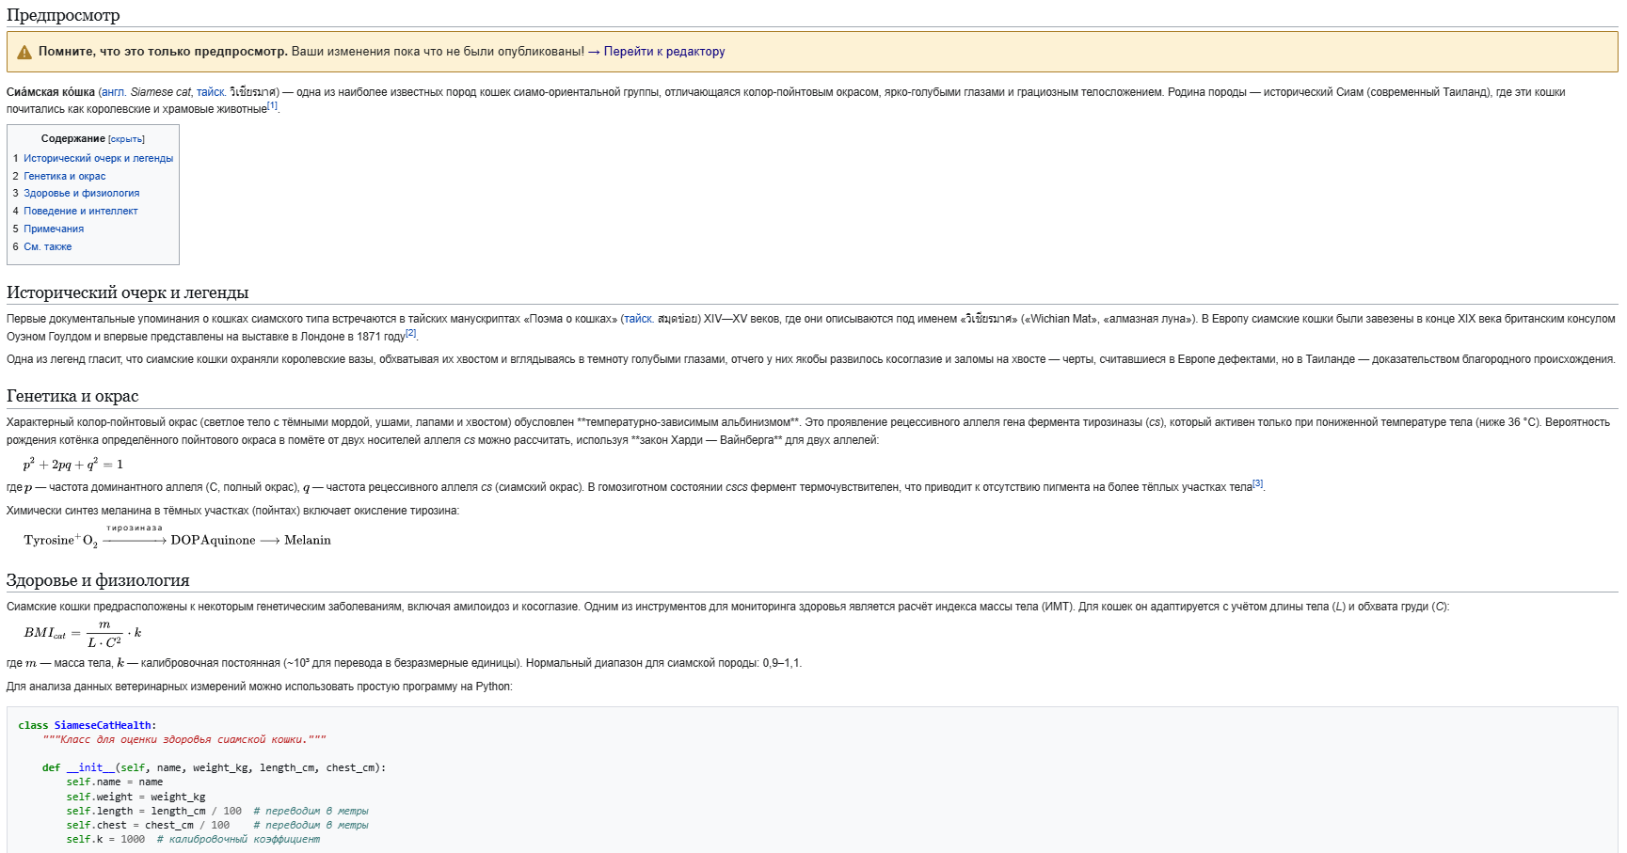Viewport: 1627px width, 853px height.
Task: Navigate to 'Примечания' in contents list
Action: coord(54,229)
